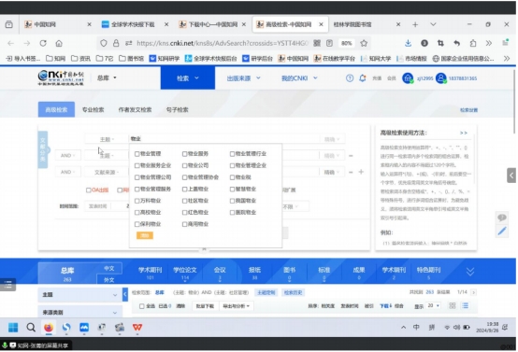Click the 检索历史 link
Screen dimensions: 518x352
point(293,292)
